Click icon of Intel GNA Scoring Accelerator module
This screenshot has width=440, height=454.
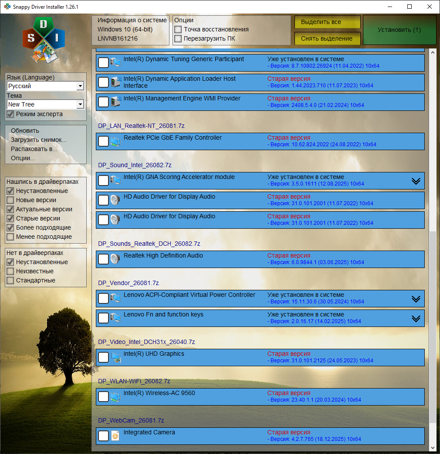(115, 180)
